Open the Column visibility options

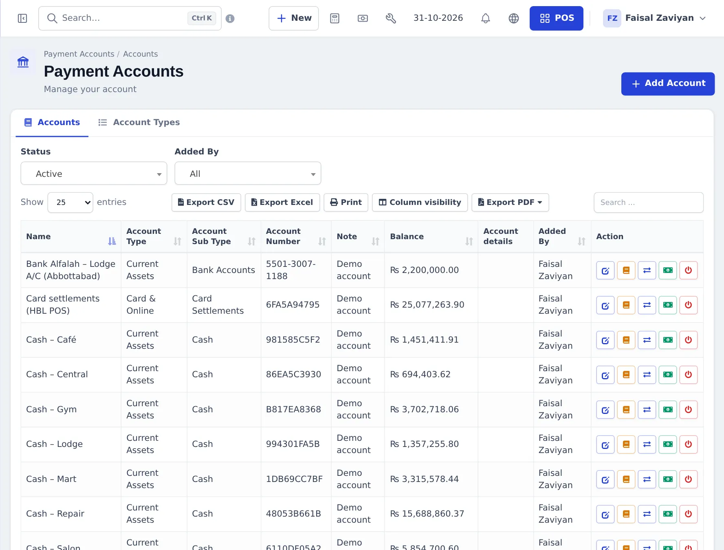420,202
